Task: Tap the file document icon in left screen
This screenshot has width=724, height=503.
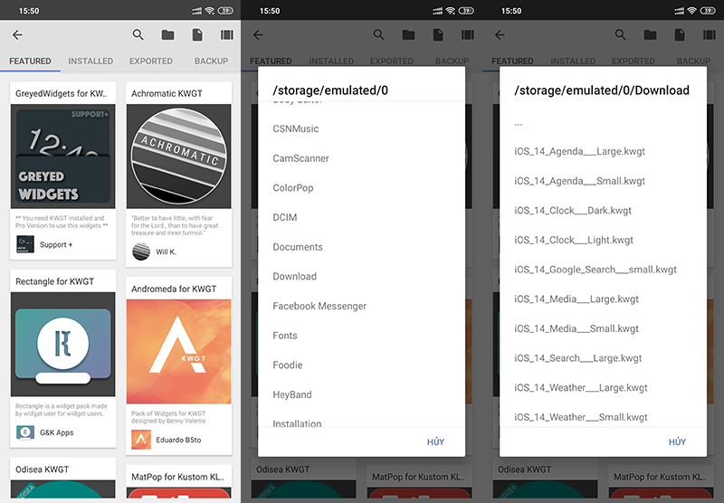Action: pos(197,34)
